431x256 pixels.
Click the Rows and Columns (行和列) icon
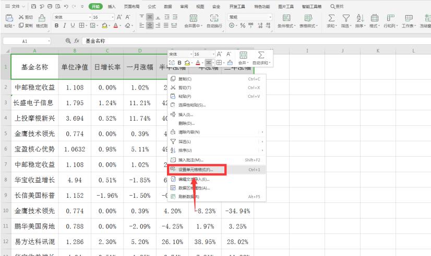(391, 18)
